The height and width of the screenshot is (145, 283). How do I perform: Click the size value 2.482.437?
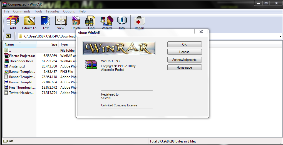[x=50, y=72]
